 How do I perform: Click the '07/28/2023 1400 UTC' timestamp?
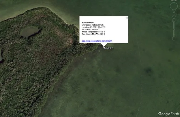tap(91, 30)
